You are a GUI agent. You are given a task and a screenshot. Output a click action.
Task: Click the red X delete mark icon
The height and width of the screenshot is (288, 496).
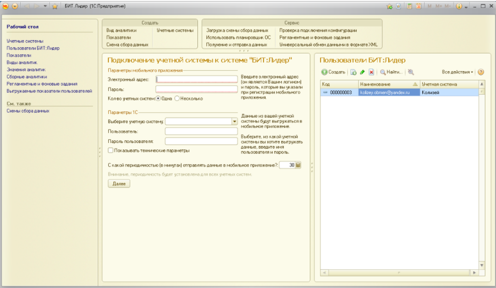click(371, 72)
